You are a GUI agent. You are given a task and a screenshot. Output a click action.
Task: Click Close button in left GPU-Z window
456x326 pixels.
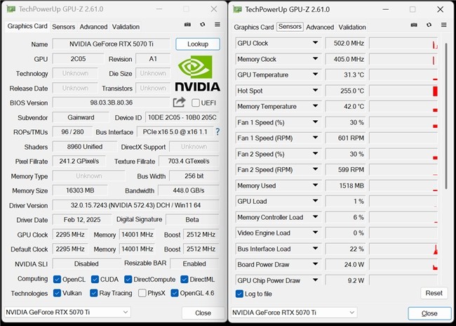[x=203, y=313]
